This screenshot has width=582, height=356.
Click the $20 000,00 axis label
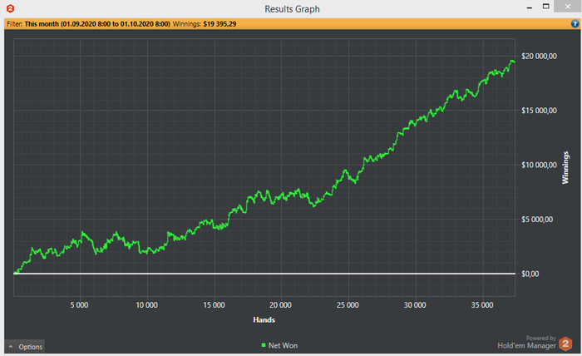[x=539, y=56]
